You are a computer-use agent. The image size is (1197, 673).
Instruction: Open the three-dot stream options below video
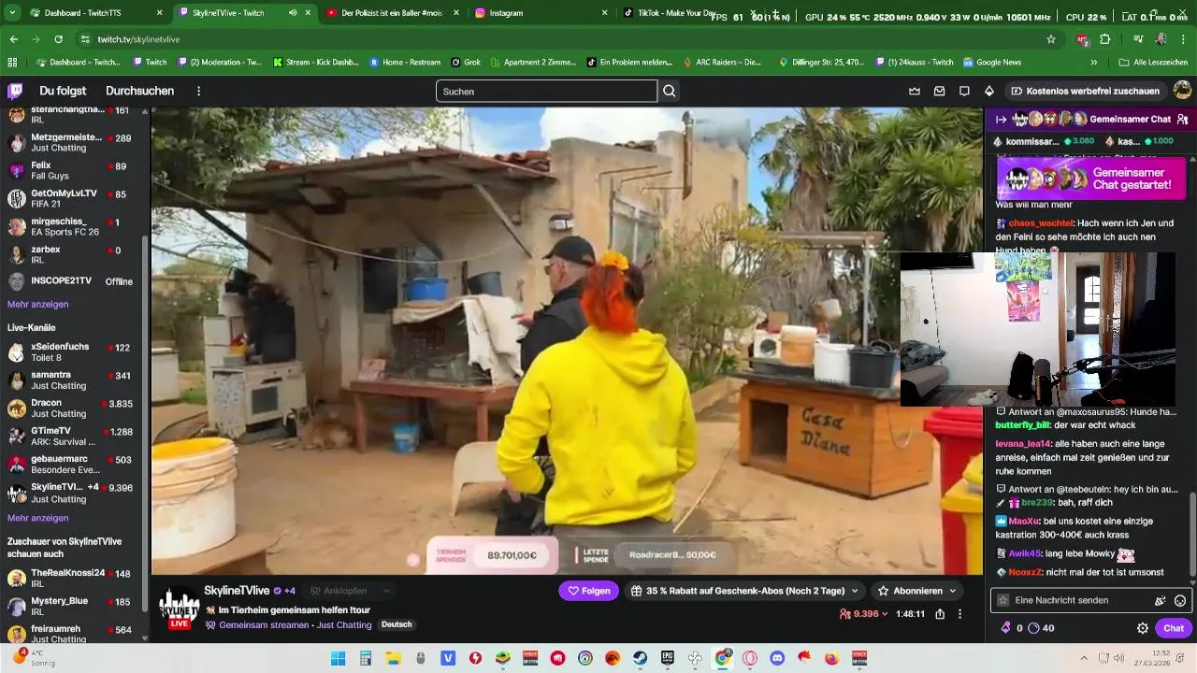(x=960, y=614)
